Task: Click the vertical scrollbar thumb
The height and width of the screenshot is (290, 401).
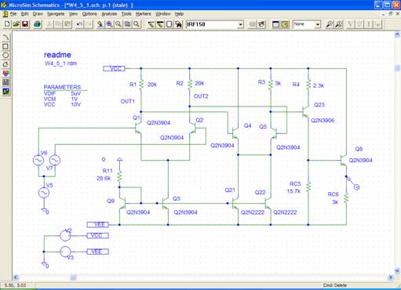Action: [397, 68]
